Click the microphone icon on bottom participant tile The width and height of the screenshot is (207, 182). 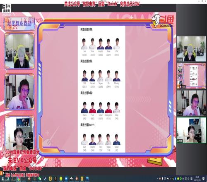(178, 141)
